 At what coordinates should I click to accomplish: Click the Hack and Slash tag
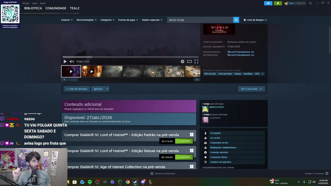click(225, 74)
